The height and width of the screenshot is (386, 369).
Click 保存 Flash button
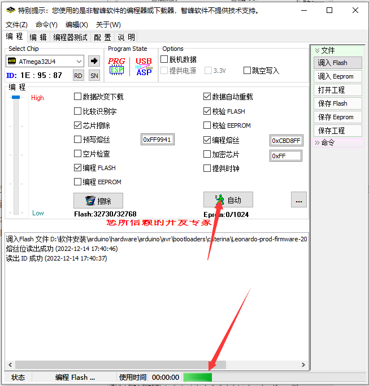pos(338,103)
